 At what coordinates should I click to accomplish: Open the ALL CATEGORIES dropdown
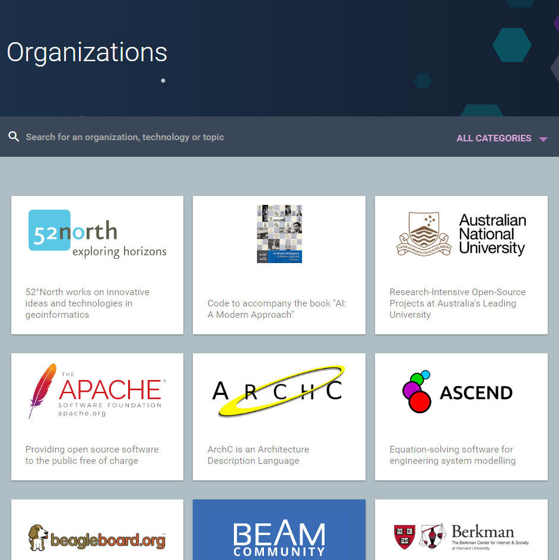point(502,138)
